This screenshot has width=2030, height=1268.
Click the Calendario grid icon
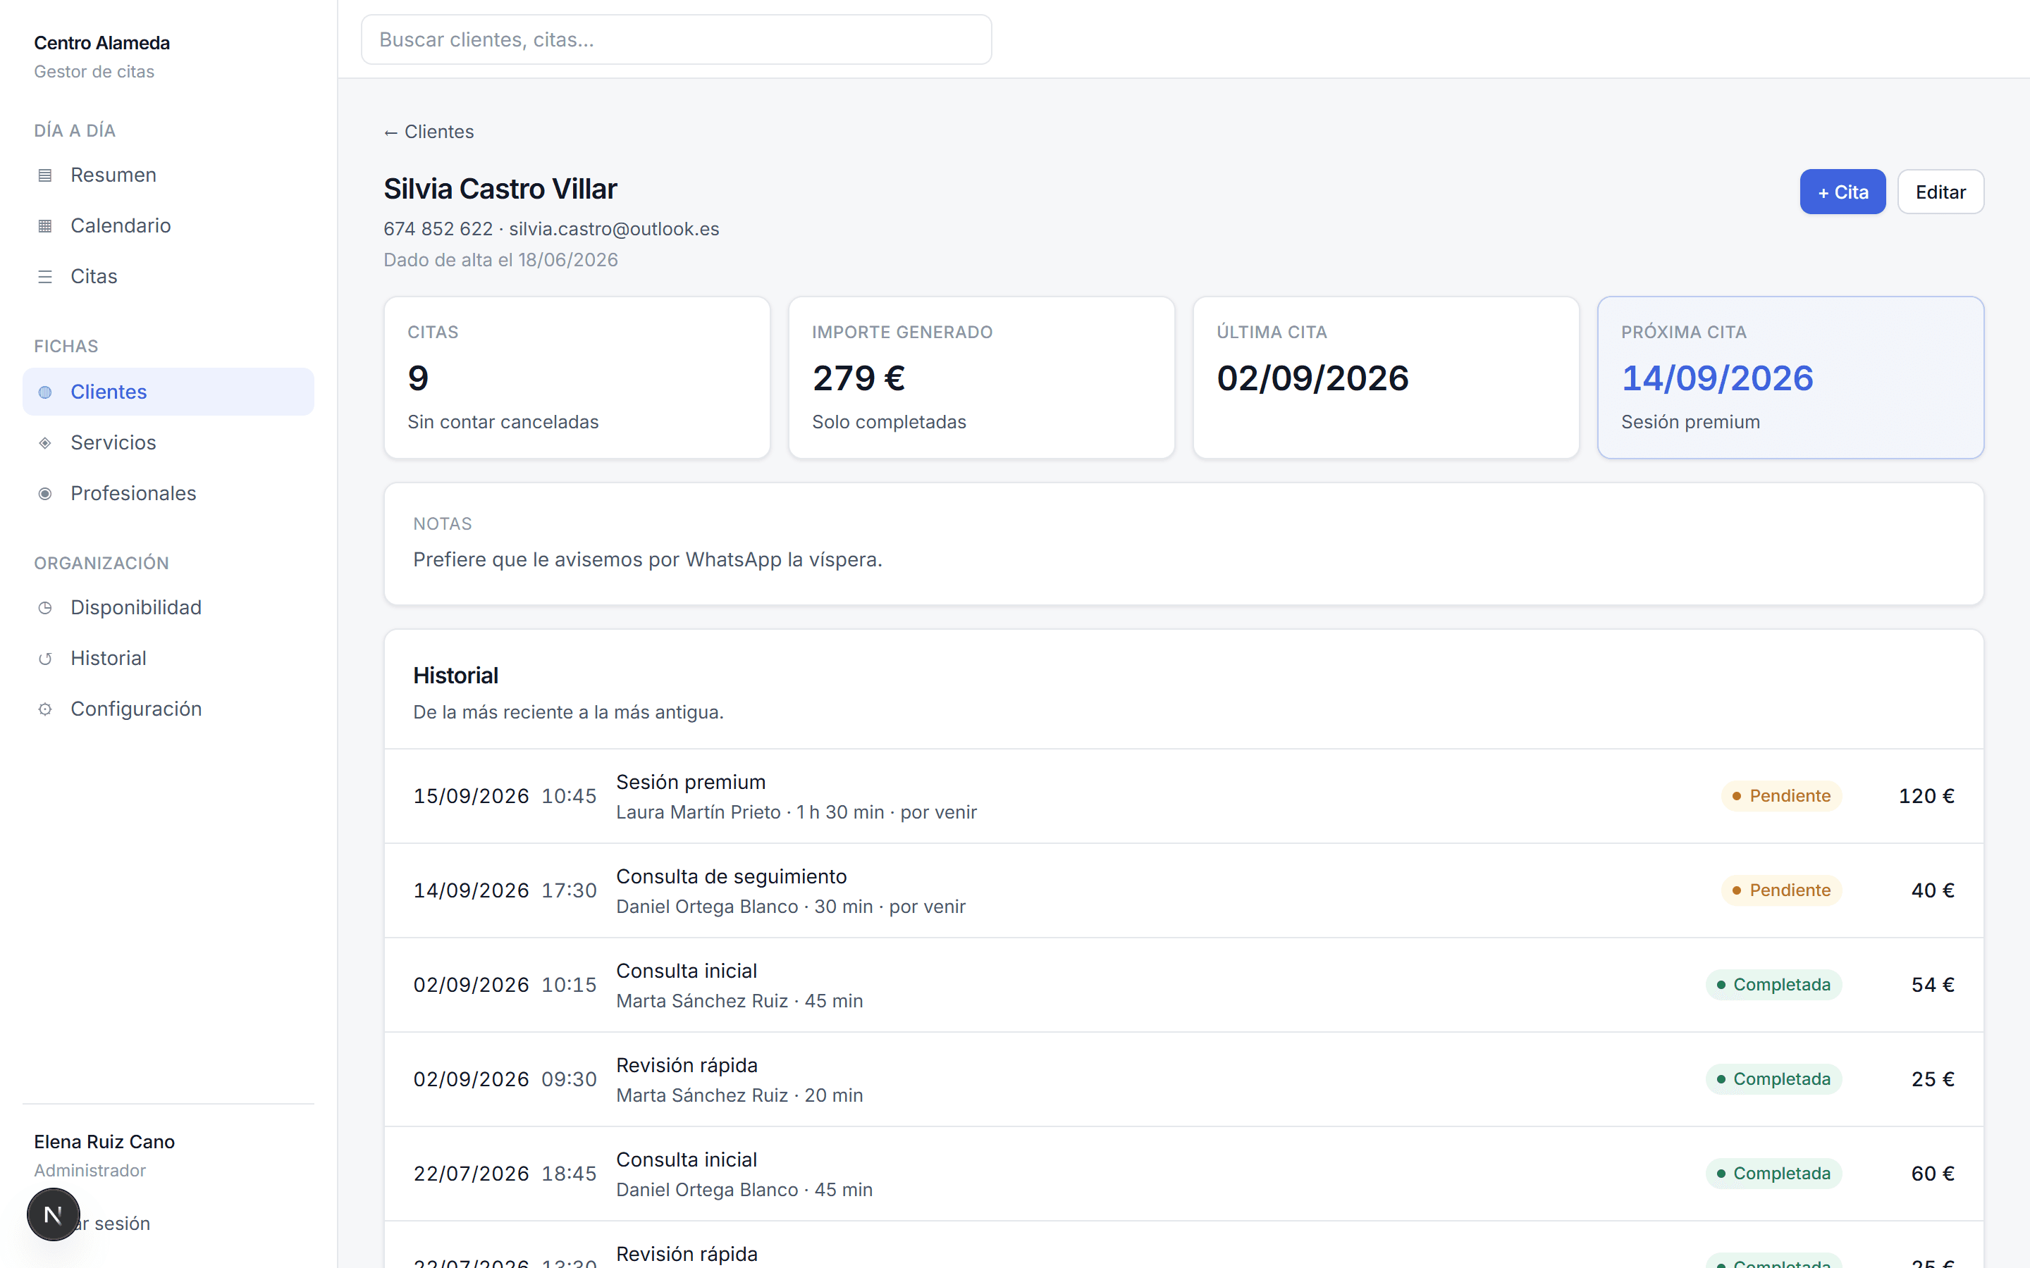click(45, 225)
